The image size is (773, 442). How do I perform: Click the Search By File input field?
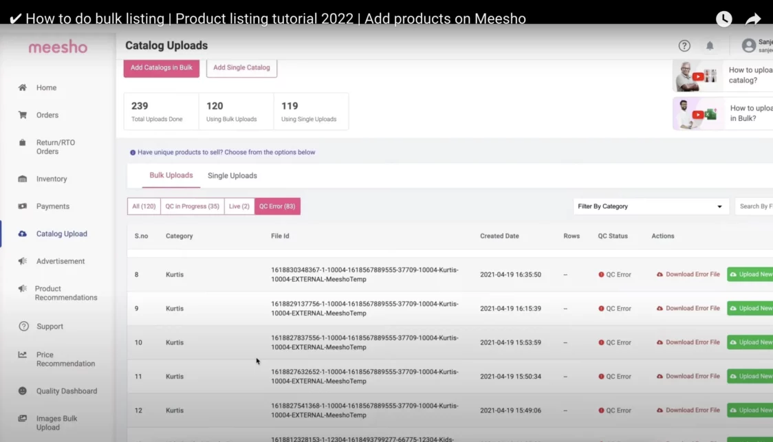point(754,206)
